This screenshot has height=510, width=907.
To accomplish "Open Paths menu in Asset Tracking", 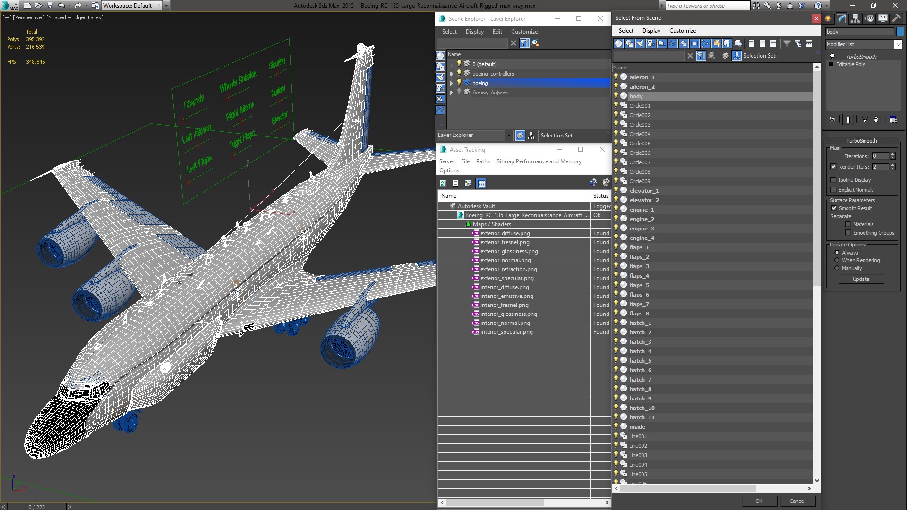I will pos(483,161).
